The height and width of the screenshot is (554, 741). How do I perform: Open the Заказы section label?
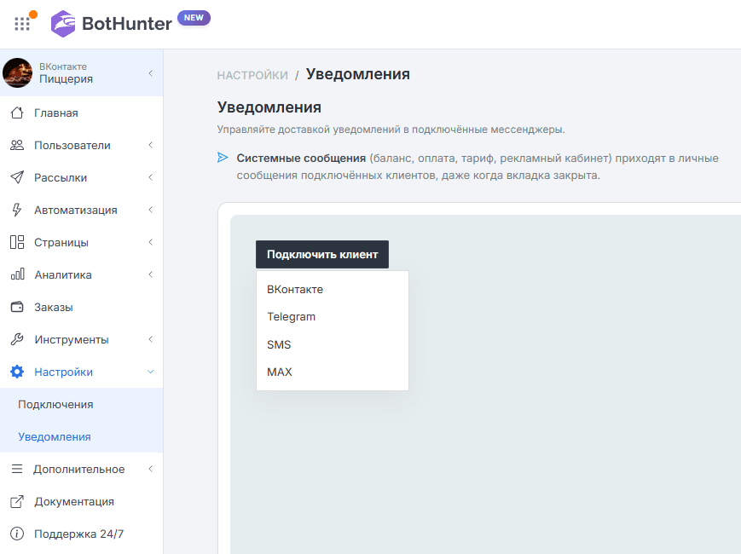54,307
